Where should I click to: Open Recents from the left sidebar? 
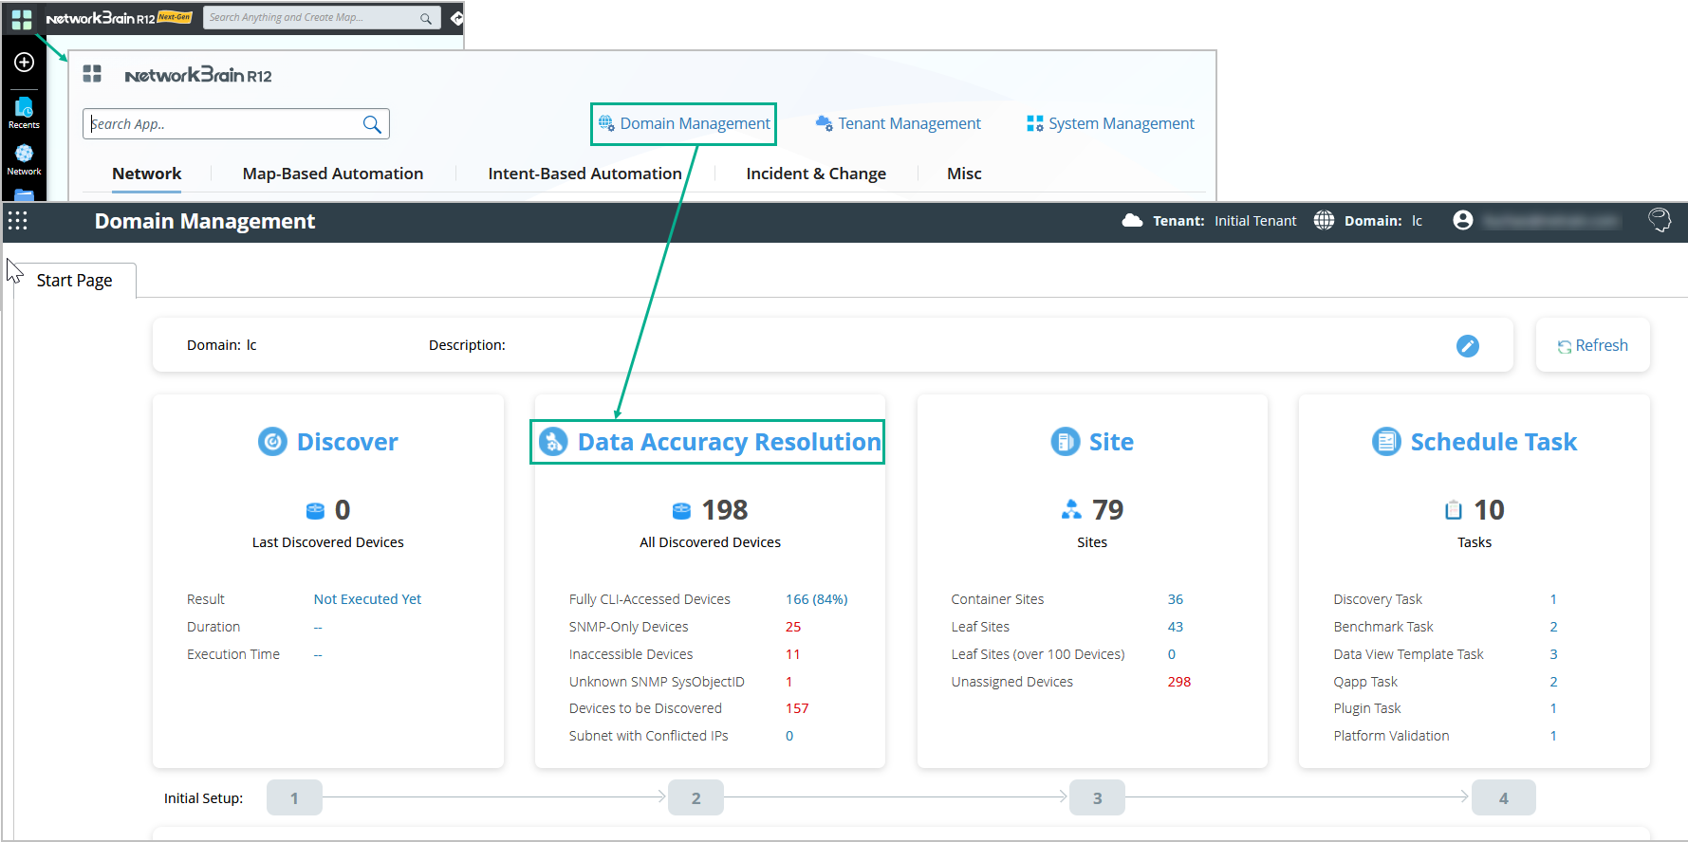[x=24, y=113]
